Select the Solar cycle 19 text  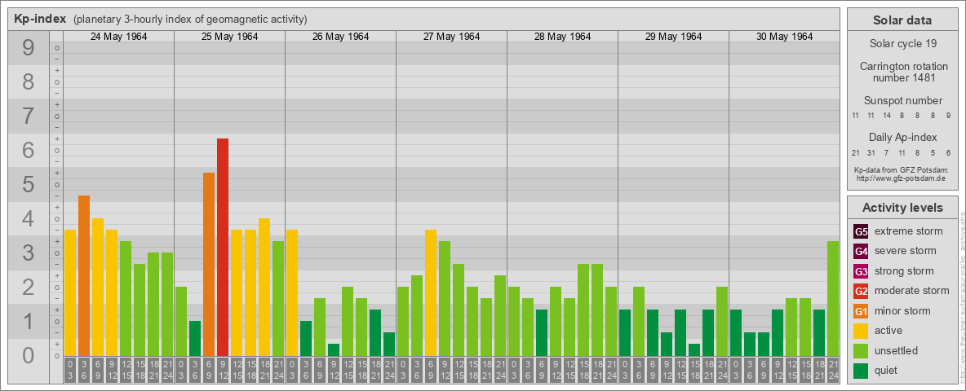point(902,44)
